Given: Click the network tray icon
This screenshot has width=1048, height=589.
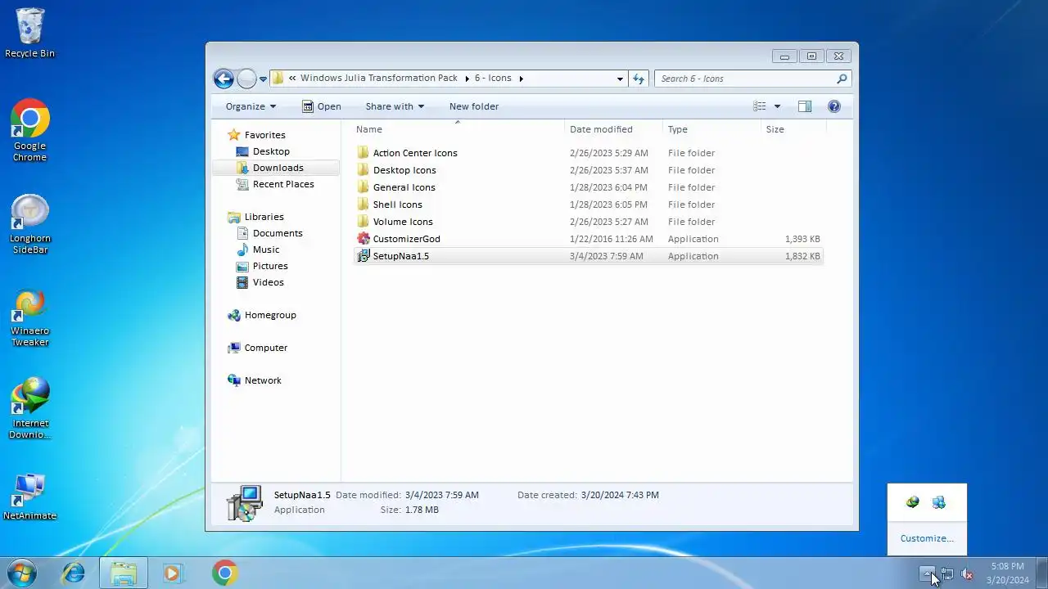Looking at the screenshot, I should (947, 574).
